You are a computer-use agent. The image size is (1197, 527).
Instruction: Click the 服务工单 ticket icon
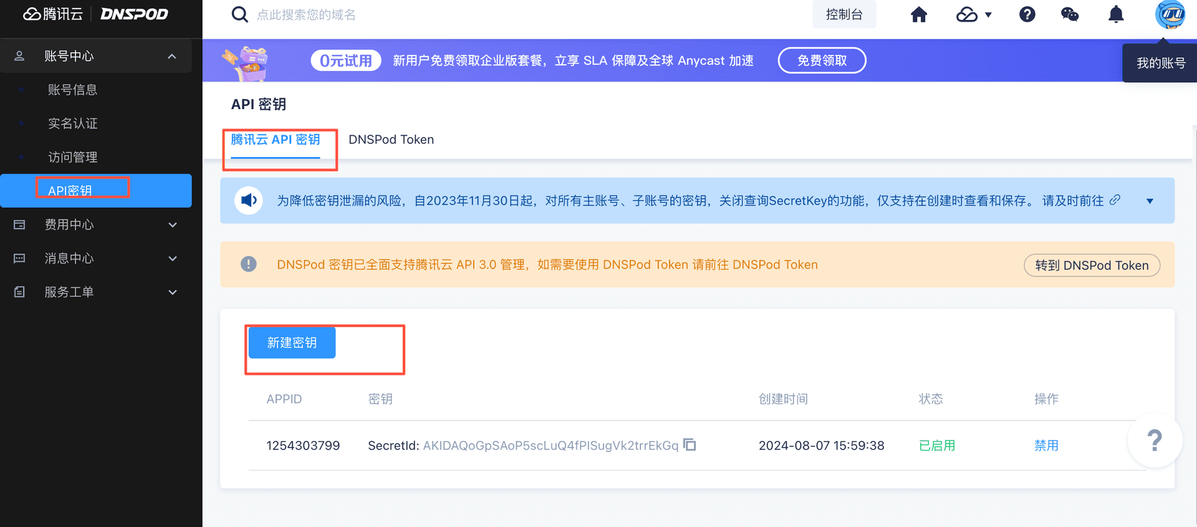pos(19,292)
